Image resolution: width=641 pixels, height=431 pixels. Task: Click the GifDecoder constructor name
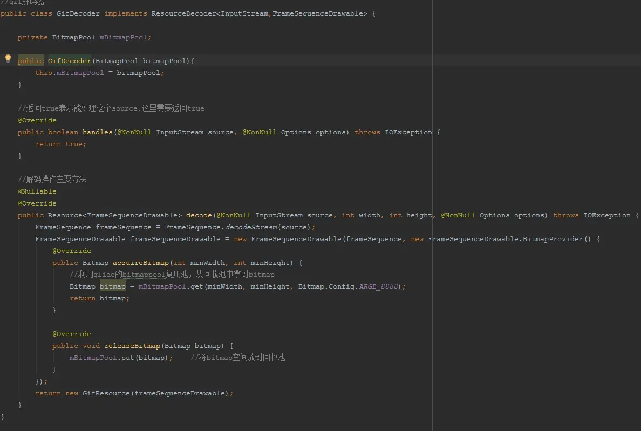click(70, 61)
